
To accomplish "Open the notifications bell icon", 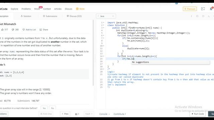I will click(211, 9).
